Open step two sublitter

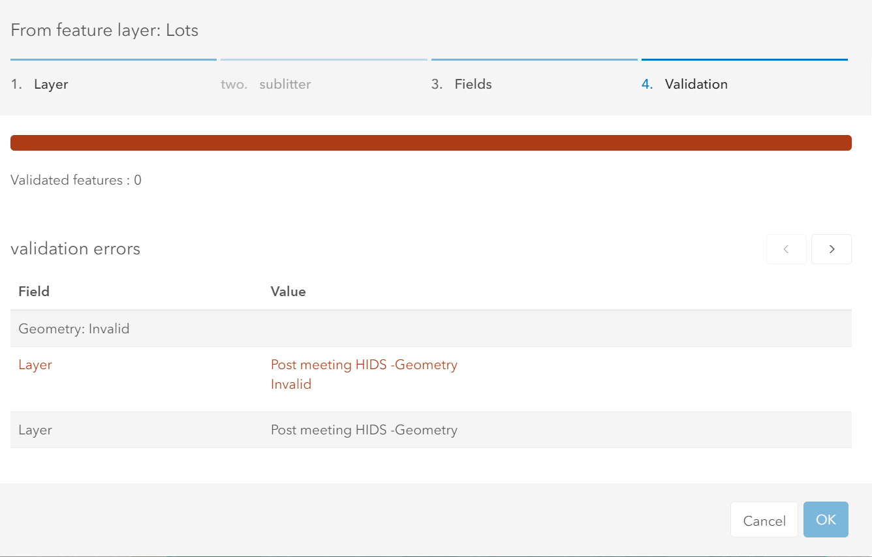coord(285,84)
